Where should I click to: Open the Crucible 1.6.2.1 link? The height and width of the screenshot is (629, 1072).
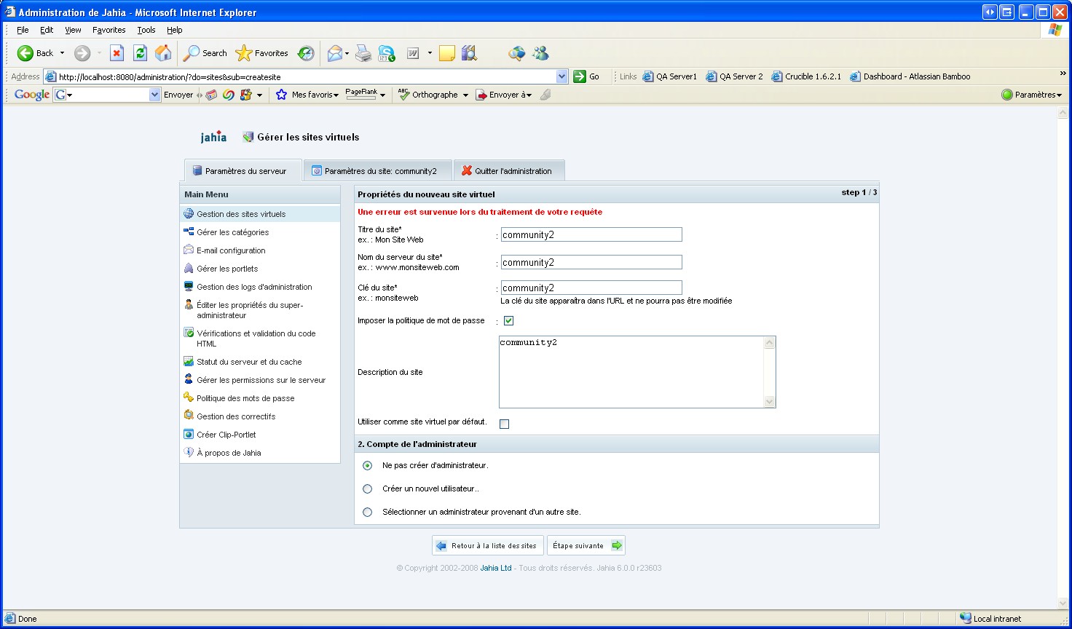pos(806,76)
